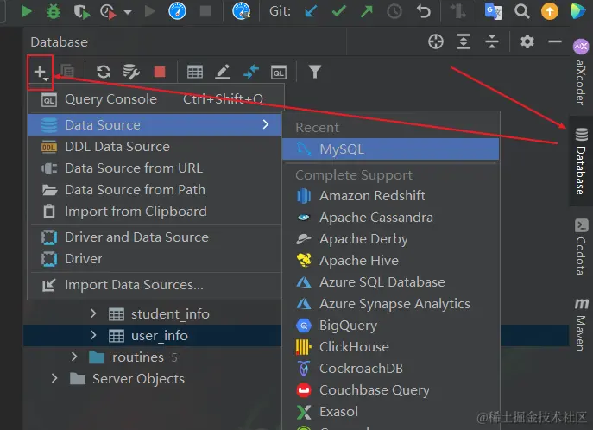Select Import Data Sources...

click(155, 285)
